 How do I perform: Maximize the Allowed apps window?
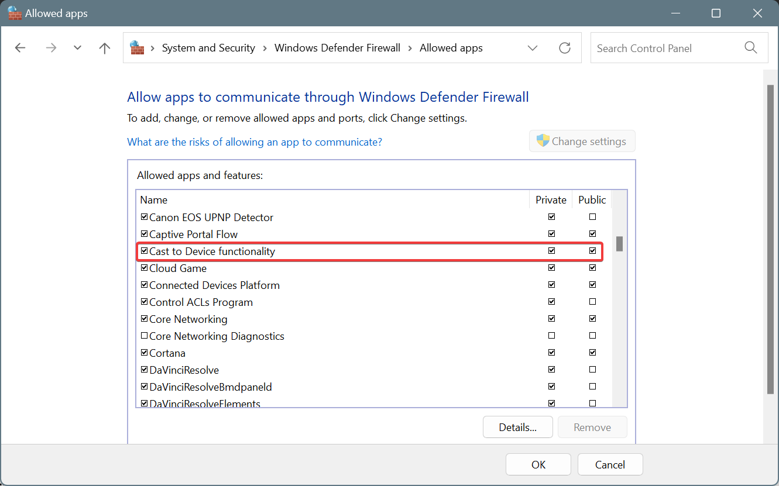tap(716, 13)
